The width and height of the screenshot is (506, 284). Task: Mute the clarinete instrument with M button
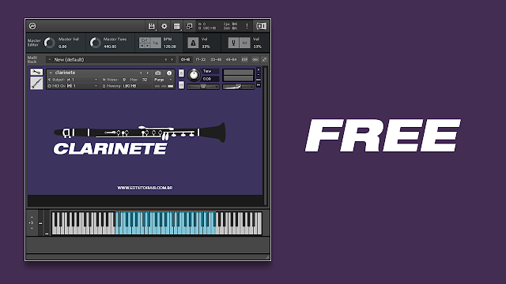click(181, 85)
